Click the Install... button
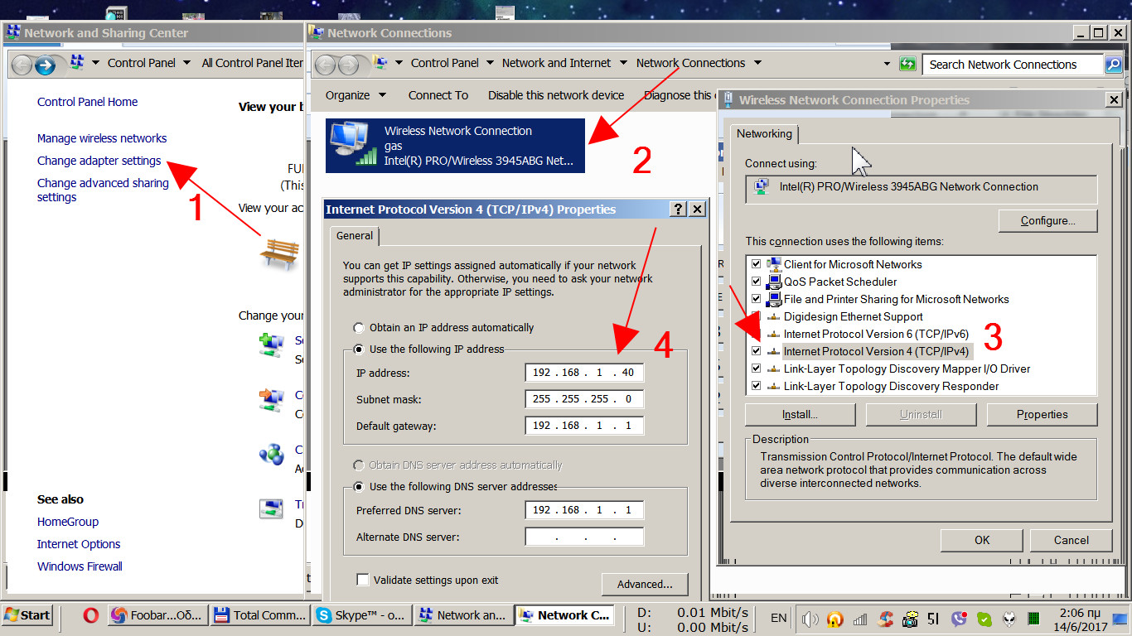 800,414
